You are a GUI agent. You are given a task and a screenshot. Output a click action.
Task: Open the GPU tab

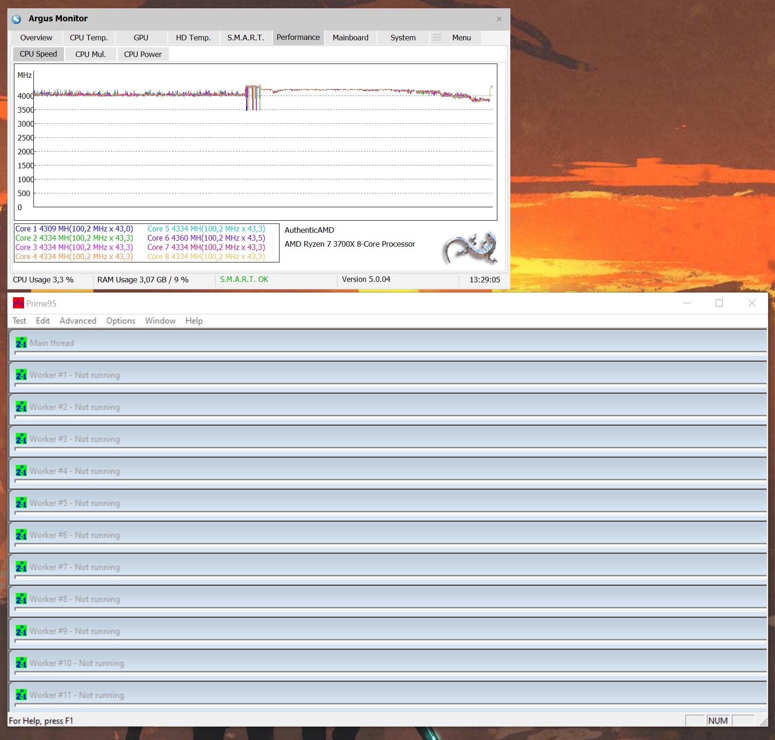click(141, 38)
